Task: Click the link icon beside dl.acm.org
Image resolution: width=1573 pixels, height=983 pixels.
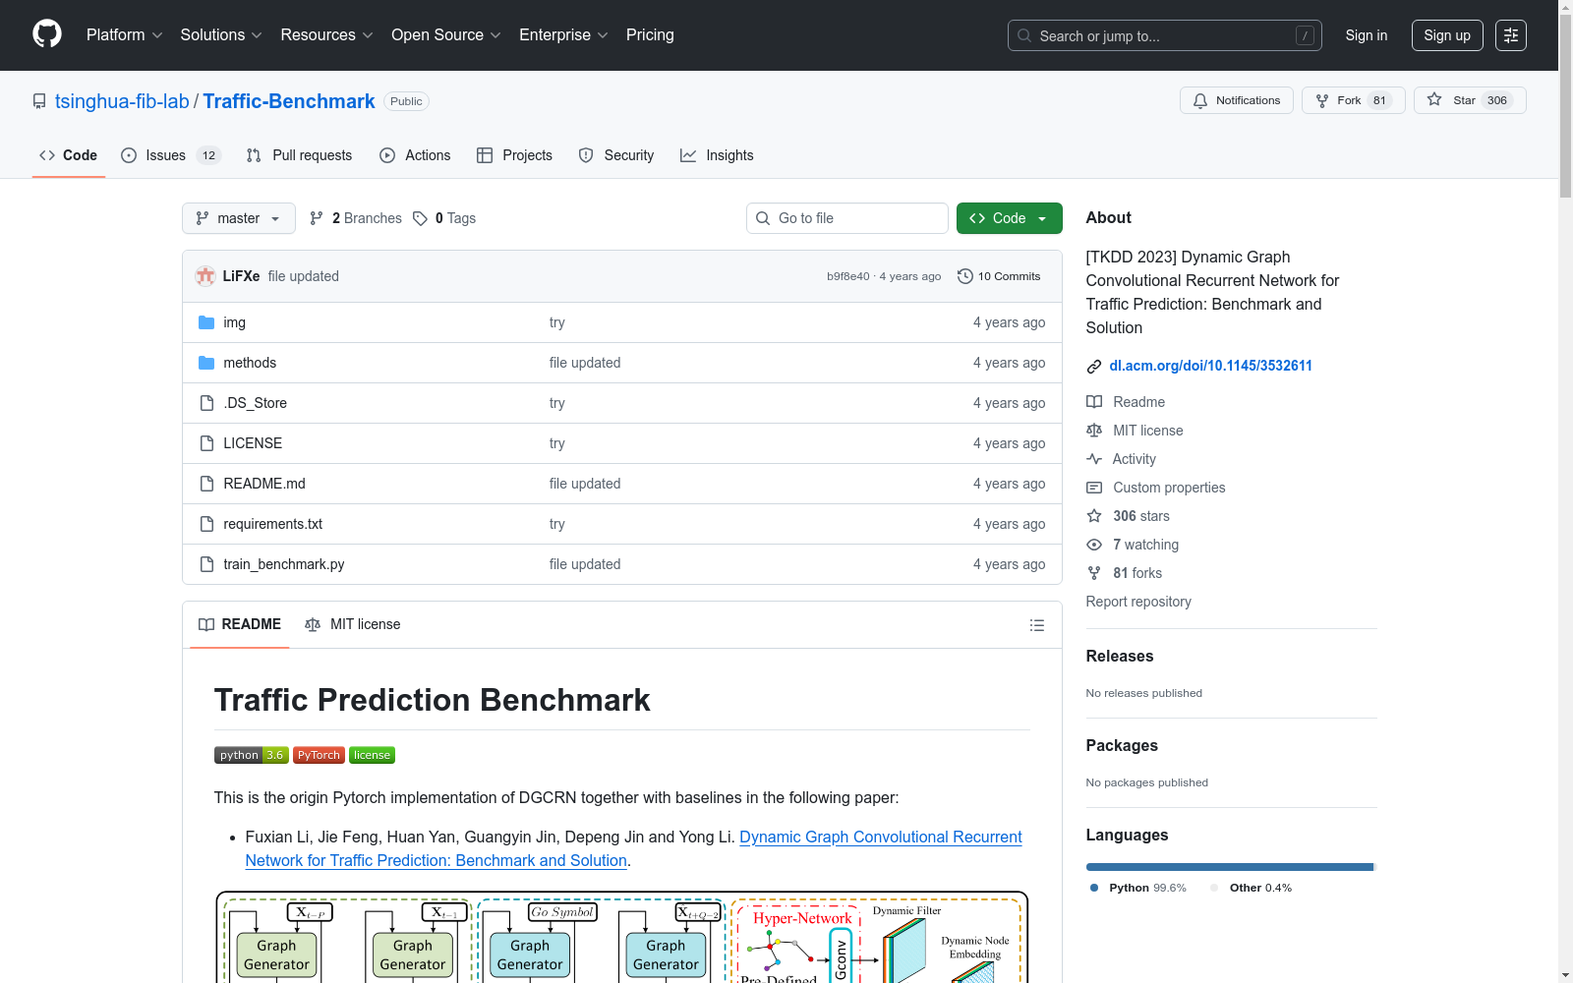Action: [1094, 367]
